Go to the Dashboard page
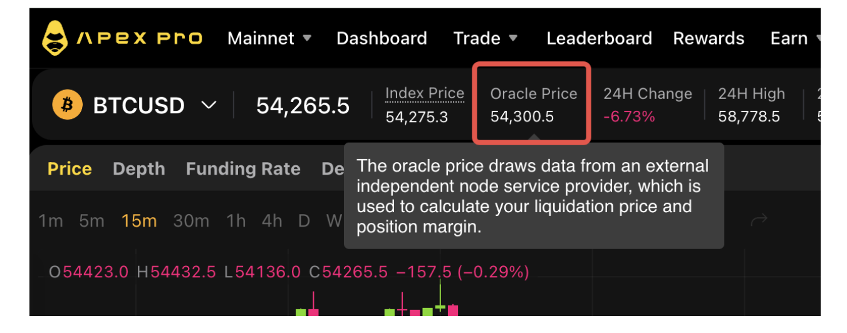Viewport: 847px width, 333px height. [x=382, y=38]
